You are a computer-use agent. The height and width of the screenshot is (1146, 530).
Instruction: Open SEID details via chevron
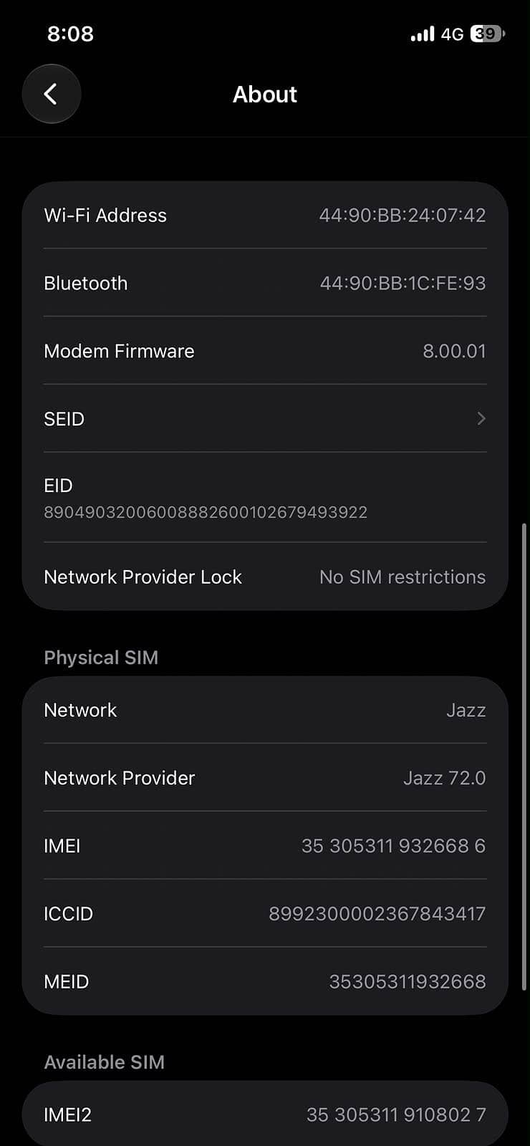click(x=481, y=418)
